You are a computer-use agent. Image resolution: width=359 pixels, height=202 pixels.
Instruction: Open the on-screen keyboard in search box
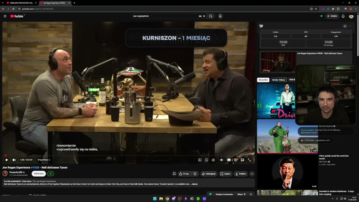pyautogui.click(x=200, y=16)
